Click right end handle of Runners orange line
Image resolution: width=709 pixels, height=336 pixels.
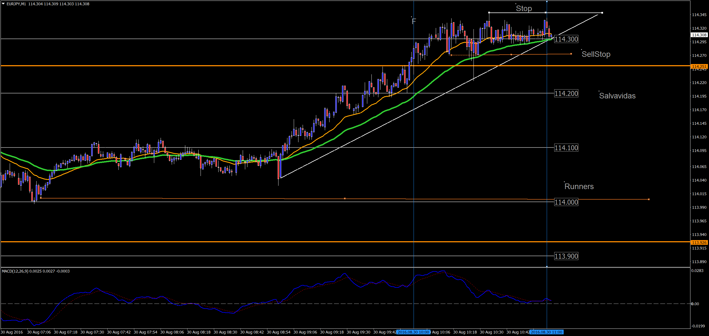point(649,199)
